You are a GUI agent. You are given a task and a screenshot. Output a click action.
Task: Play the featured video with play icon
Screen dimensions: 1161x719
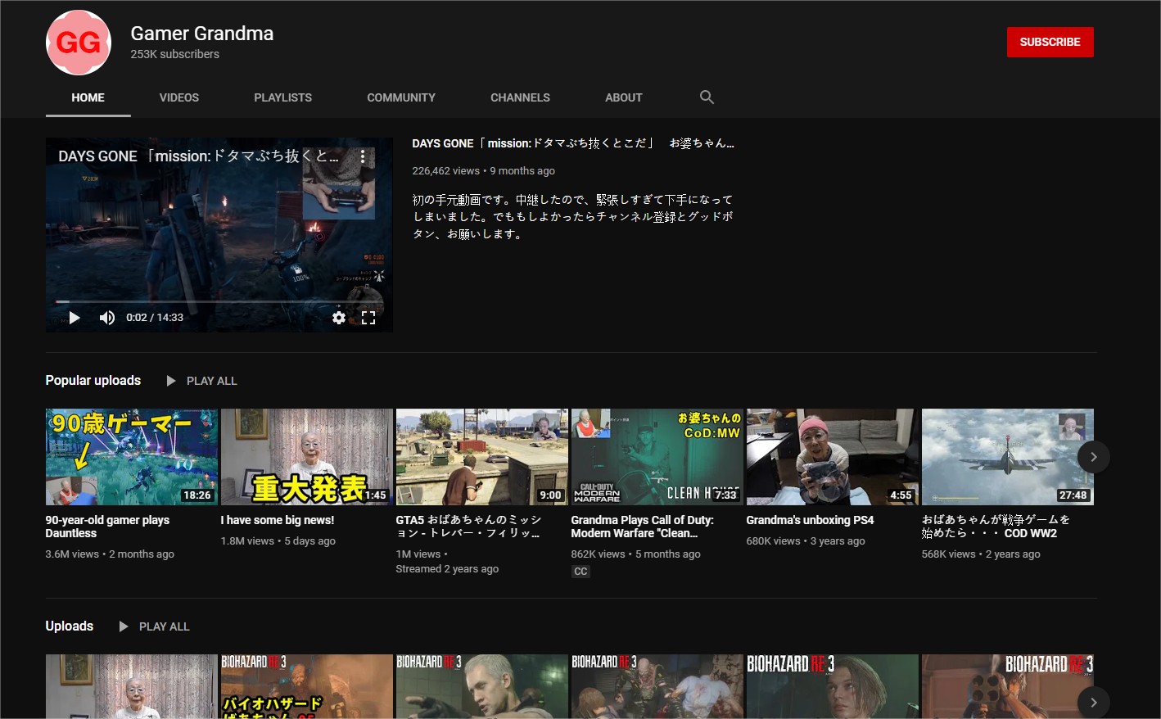click(x=75, y=318)
